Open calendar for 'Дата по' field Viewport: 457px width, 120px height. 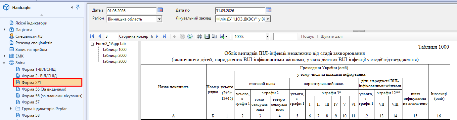[269, 10]
